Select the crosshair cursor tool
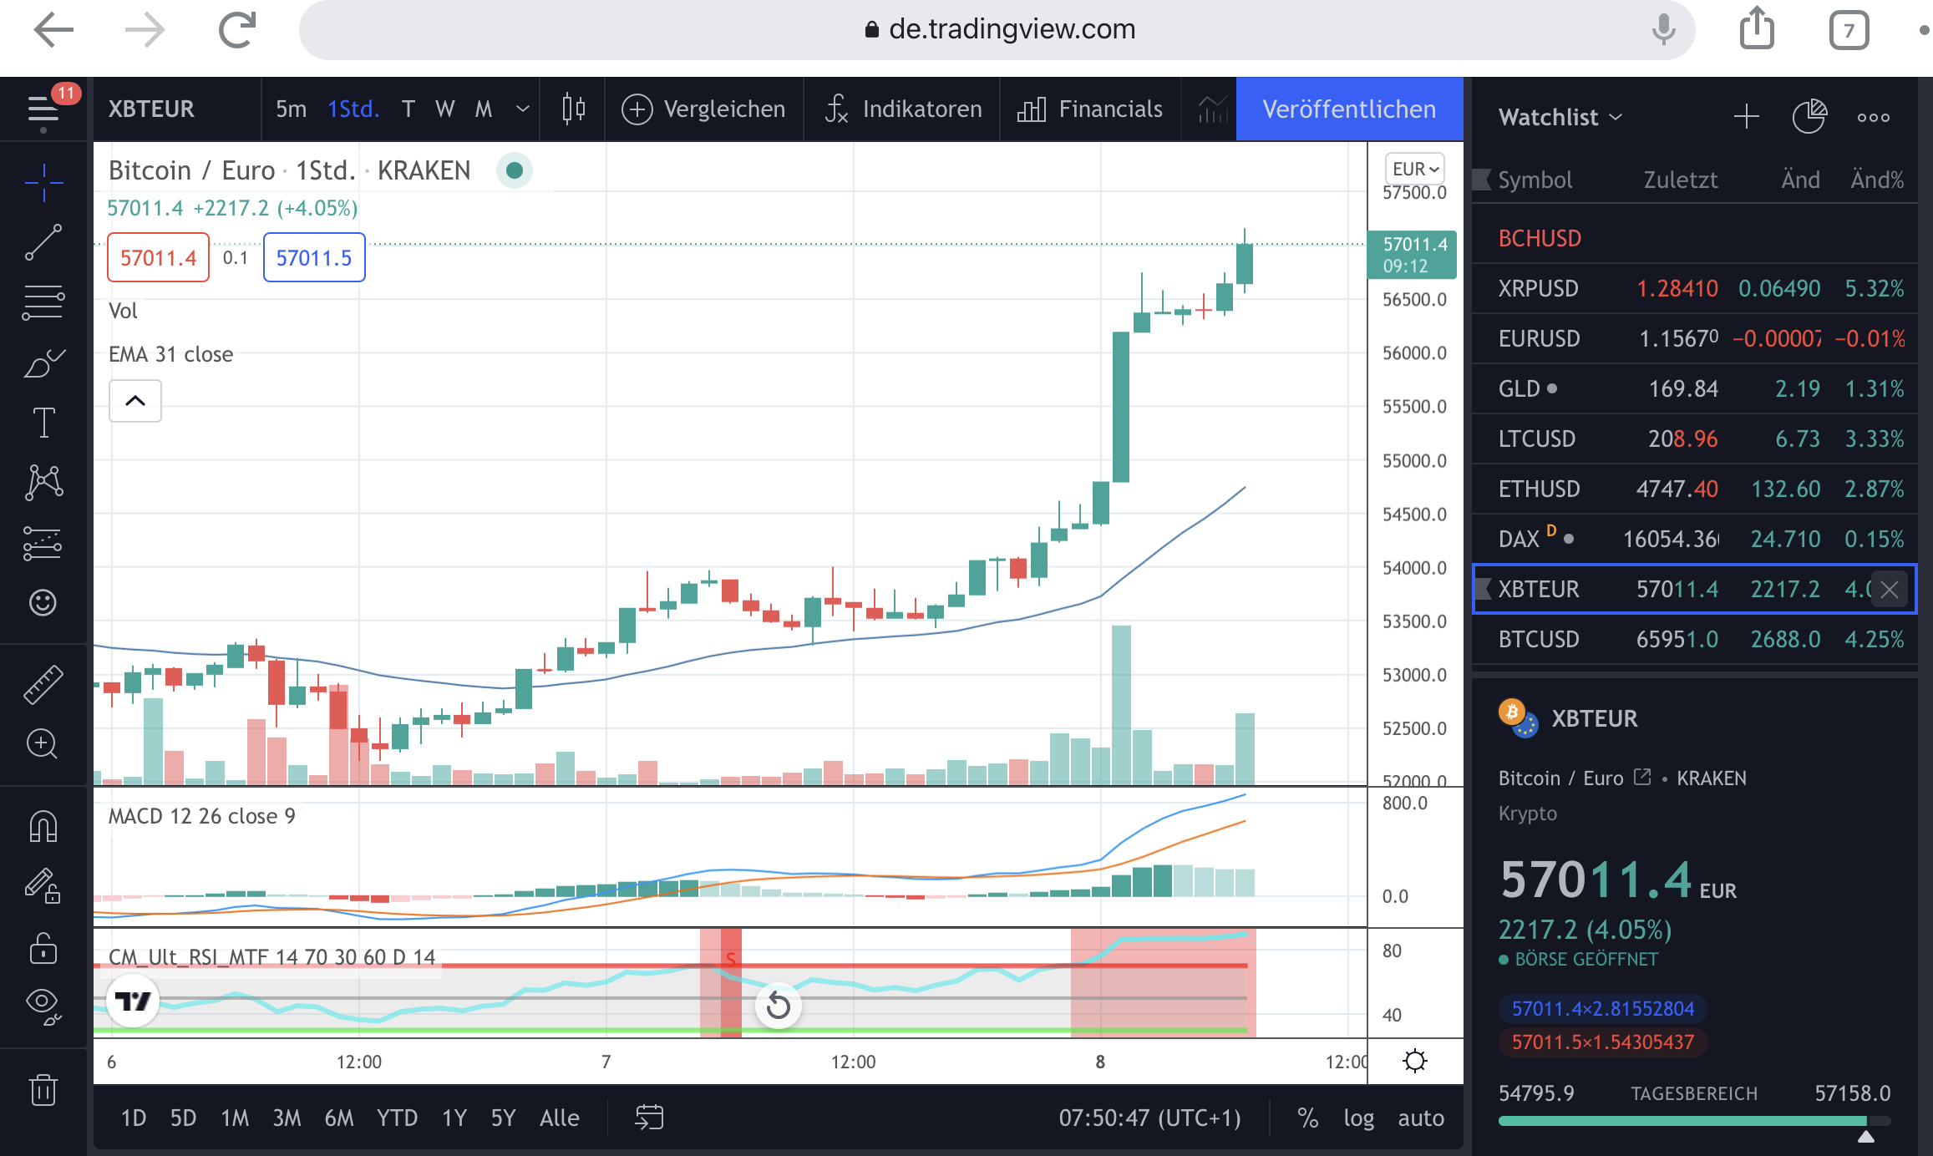1933x1156 pixels. click(43, 182)
